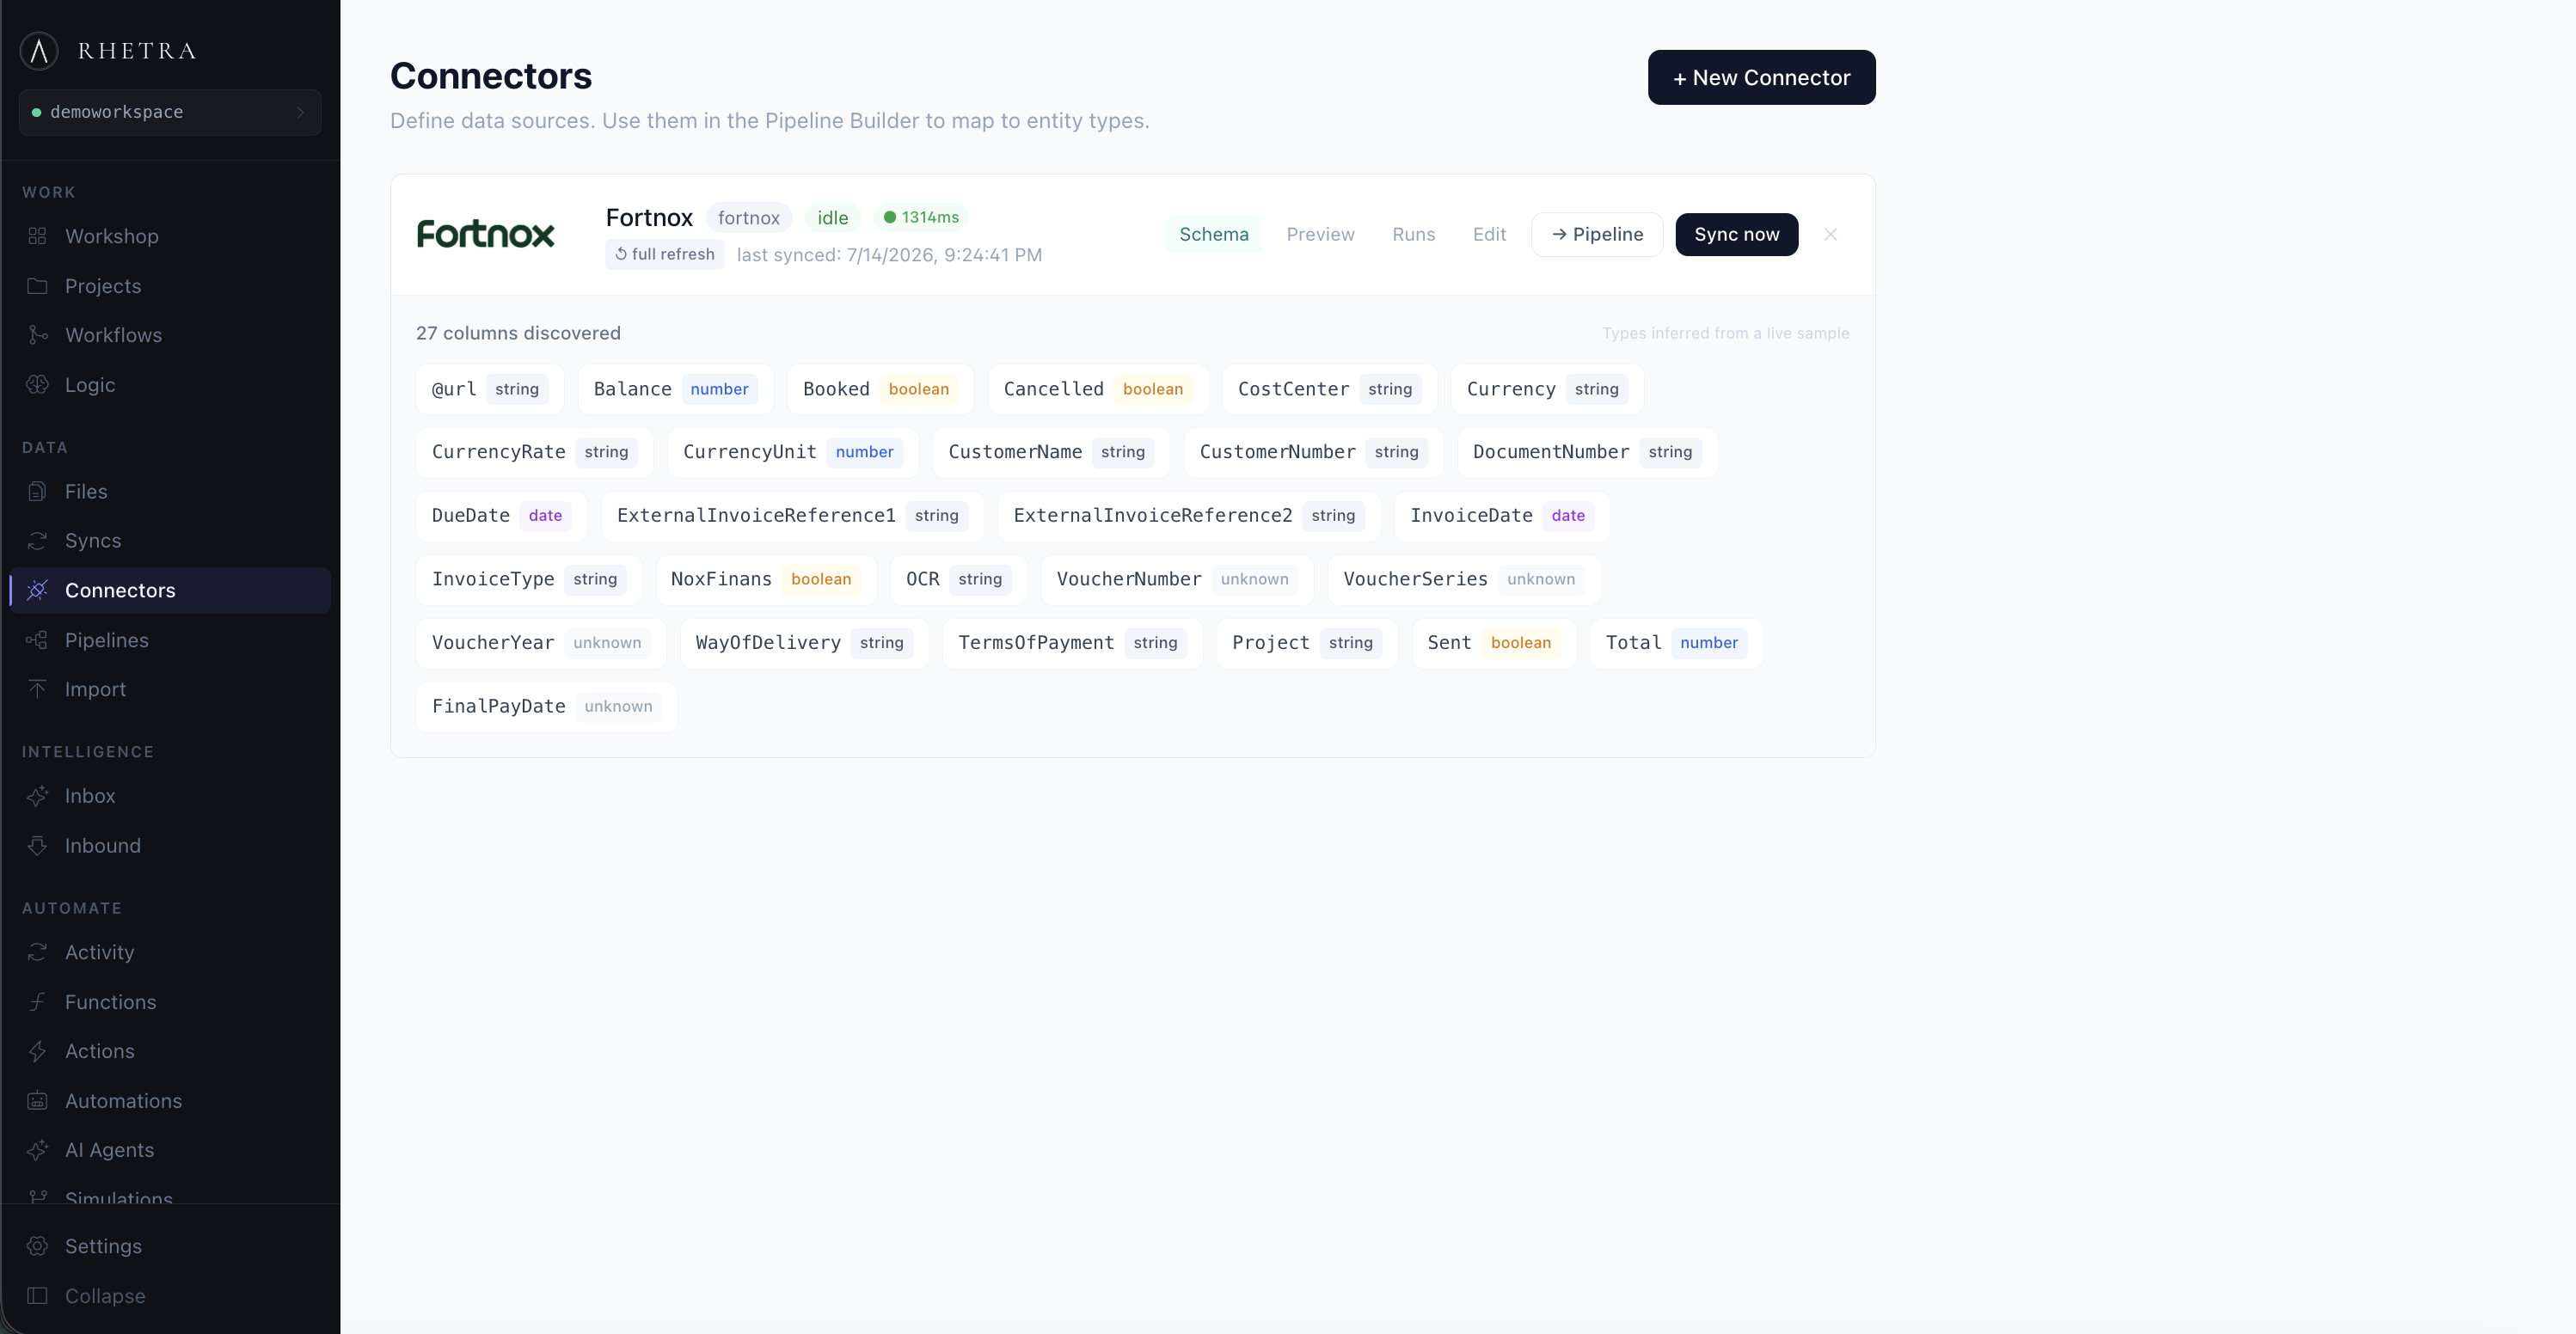
Task: Open AI Agents via sparkle icon
Action: 38,1150
